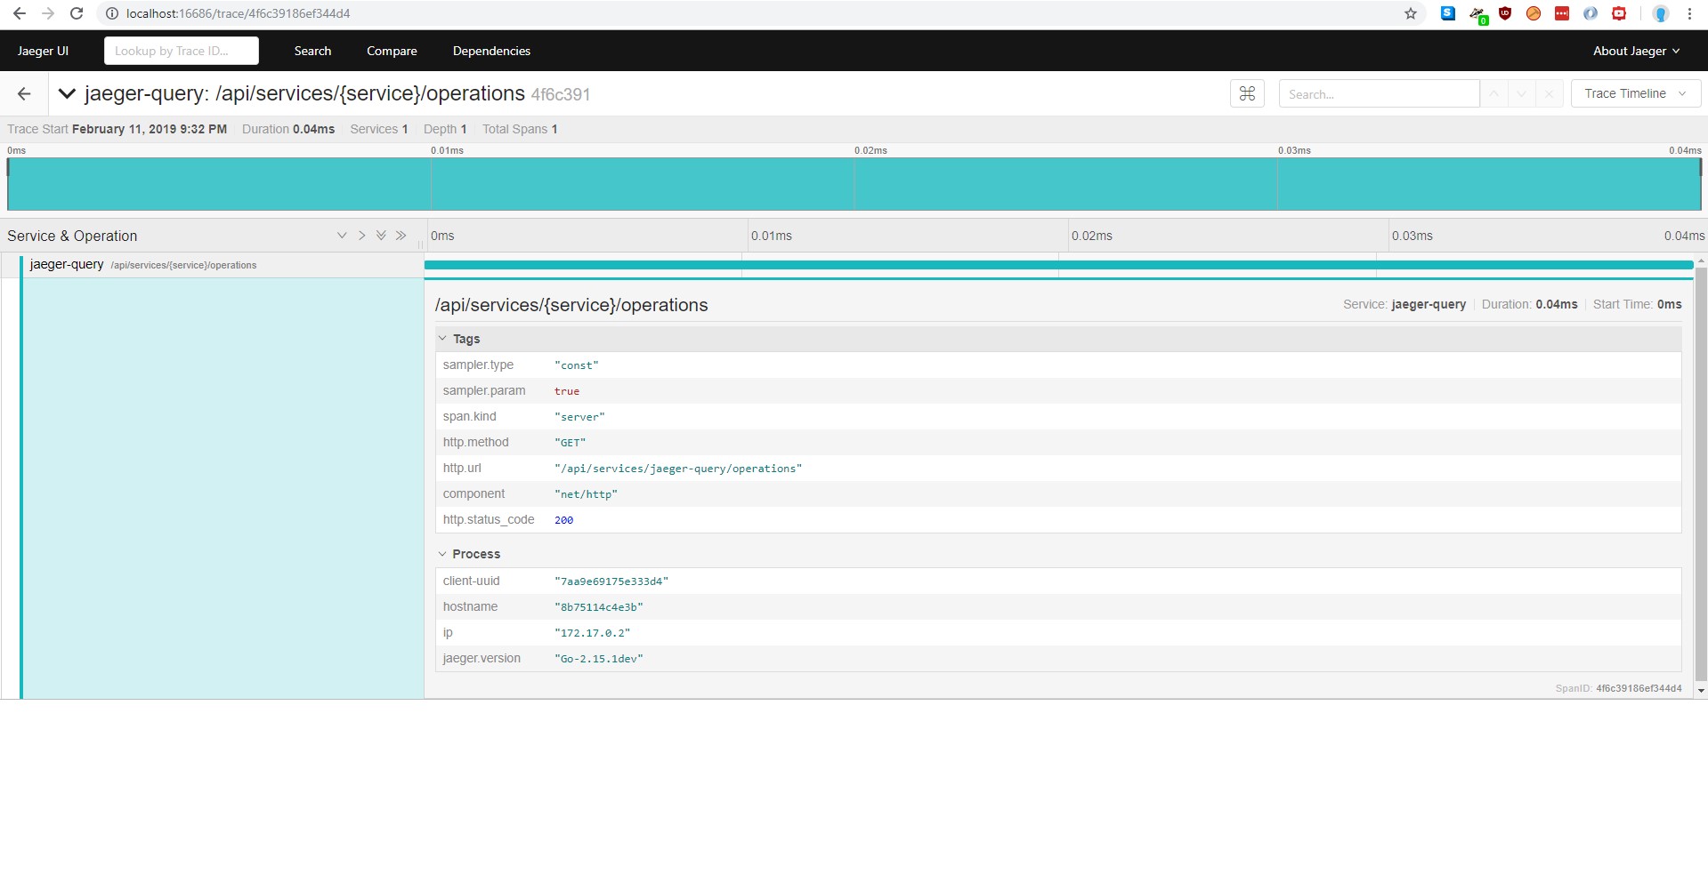Open the About Jaeger menu

1636,51
